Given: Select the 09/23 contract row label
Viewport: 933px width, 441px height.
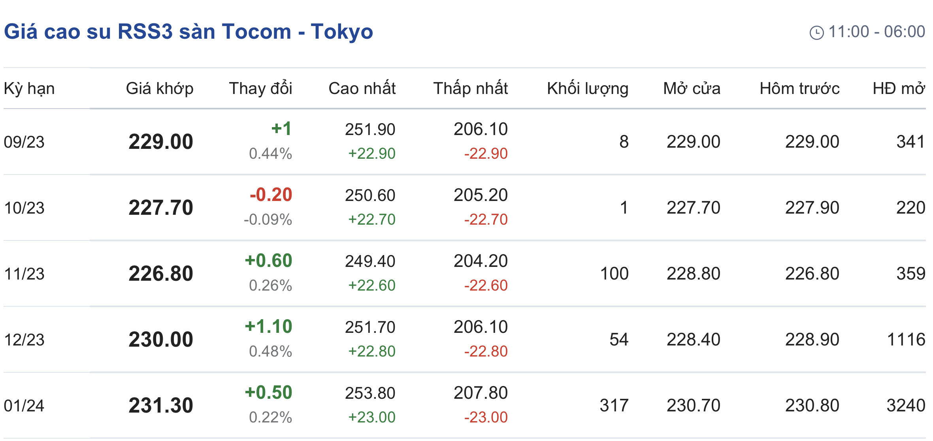Looking at the screenshot, I should pos(24,142).
